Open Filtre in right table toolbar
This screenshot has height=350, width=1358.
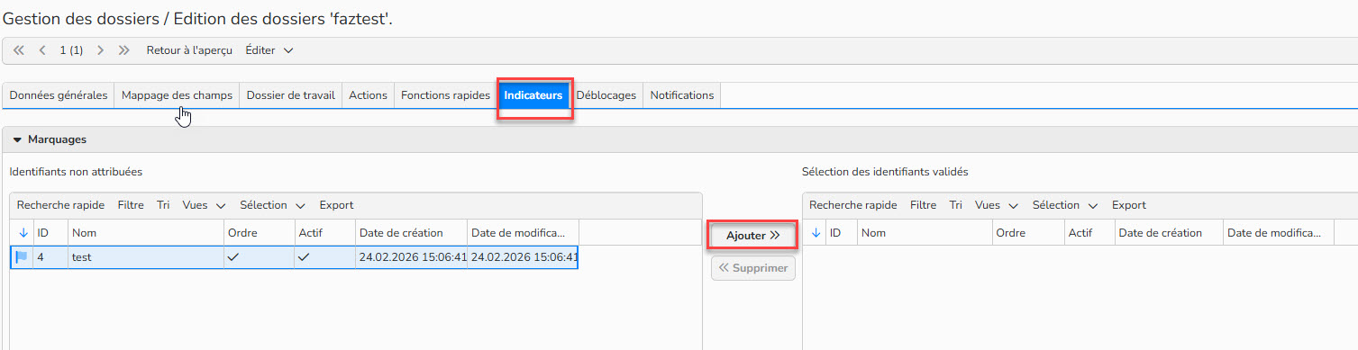(923, 205)
